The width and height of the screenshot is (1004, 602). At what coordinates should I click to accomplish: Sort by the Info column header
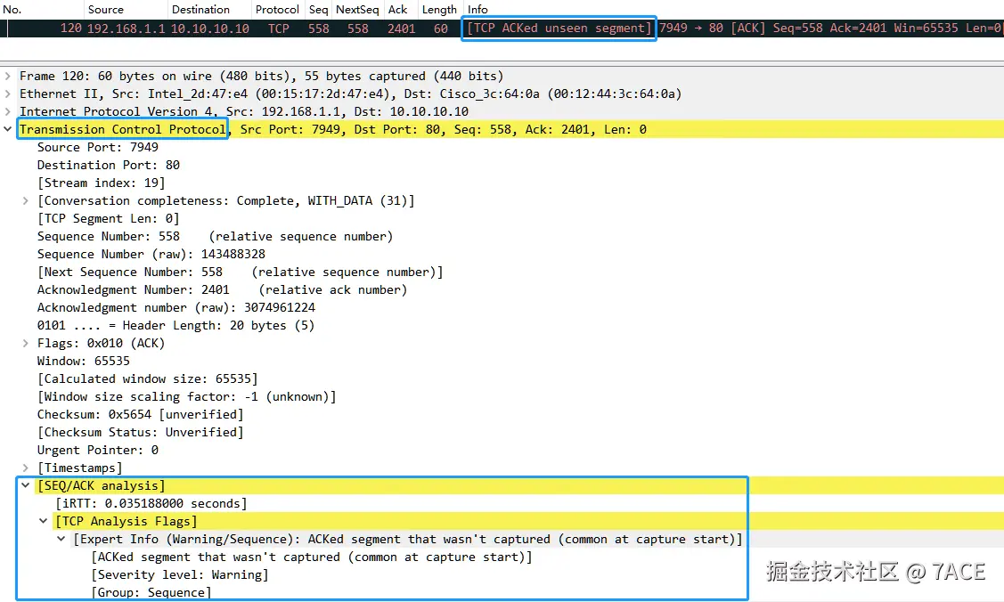point(733,10)
